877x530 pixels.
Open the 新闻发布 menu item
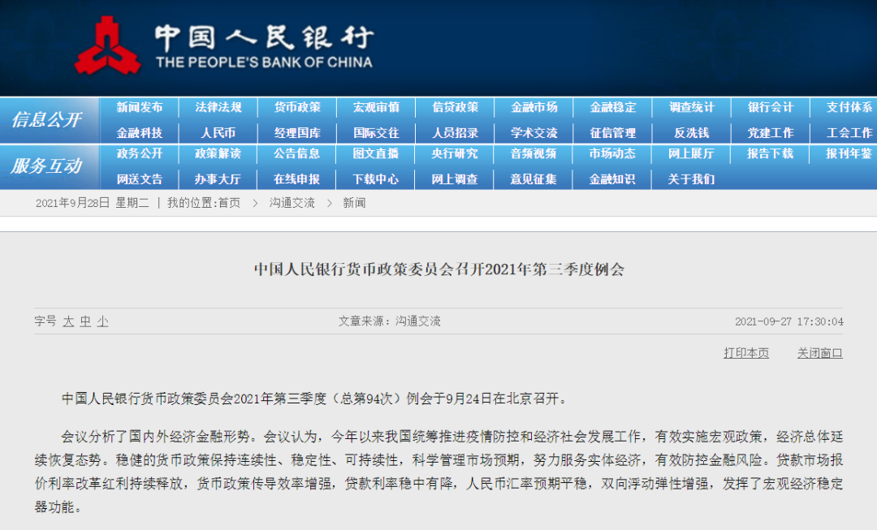[x=140, y=107]
